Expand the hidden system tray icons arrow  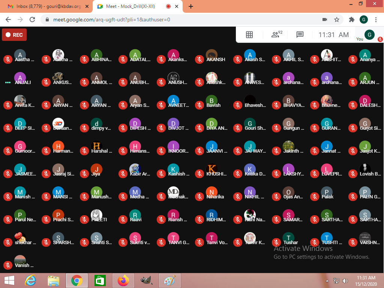click(327, 281)
